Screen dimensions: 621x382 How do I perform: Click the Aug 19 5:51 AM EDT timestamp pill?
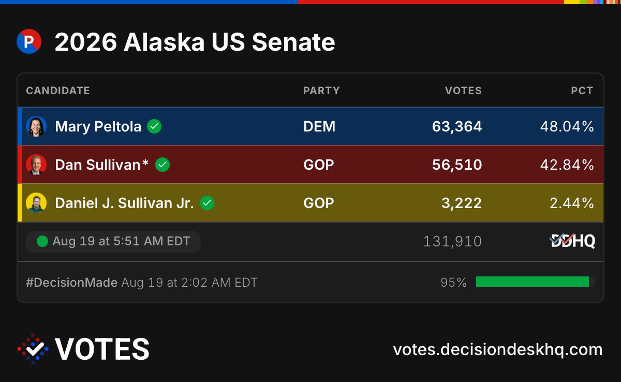[113, 241]
